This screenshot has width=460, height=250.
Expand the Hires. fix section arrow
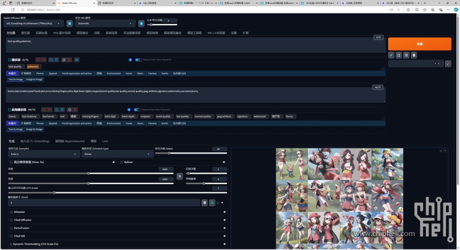click(x=114, y=162)
